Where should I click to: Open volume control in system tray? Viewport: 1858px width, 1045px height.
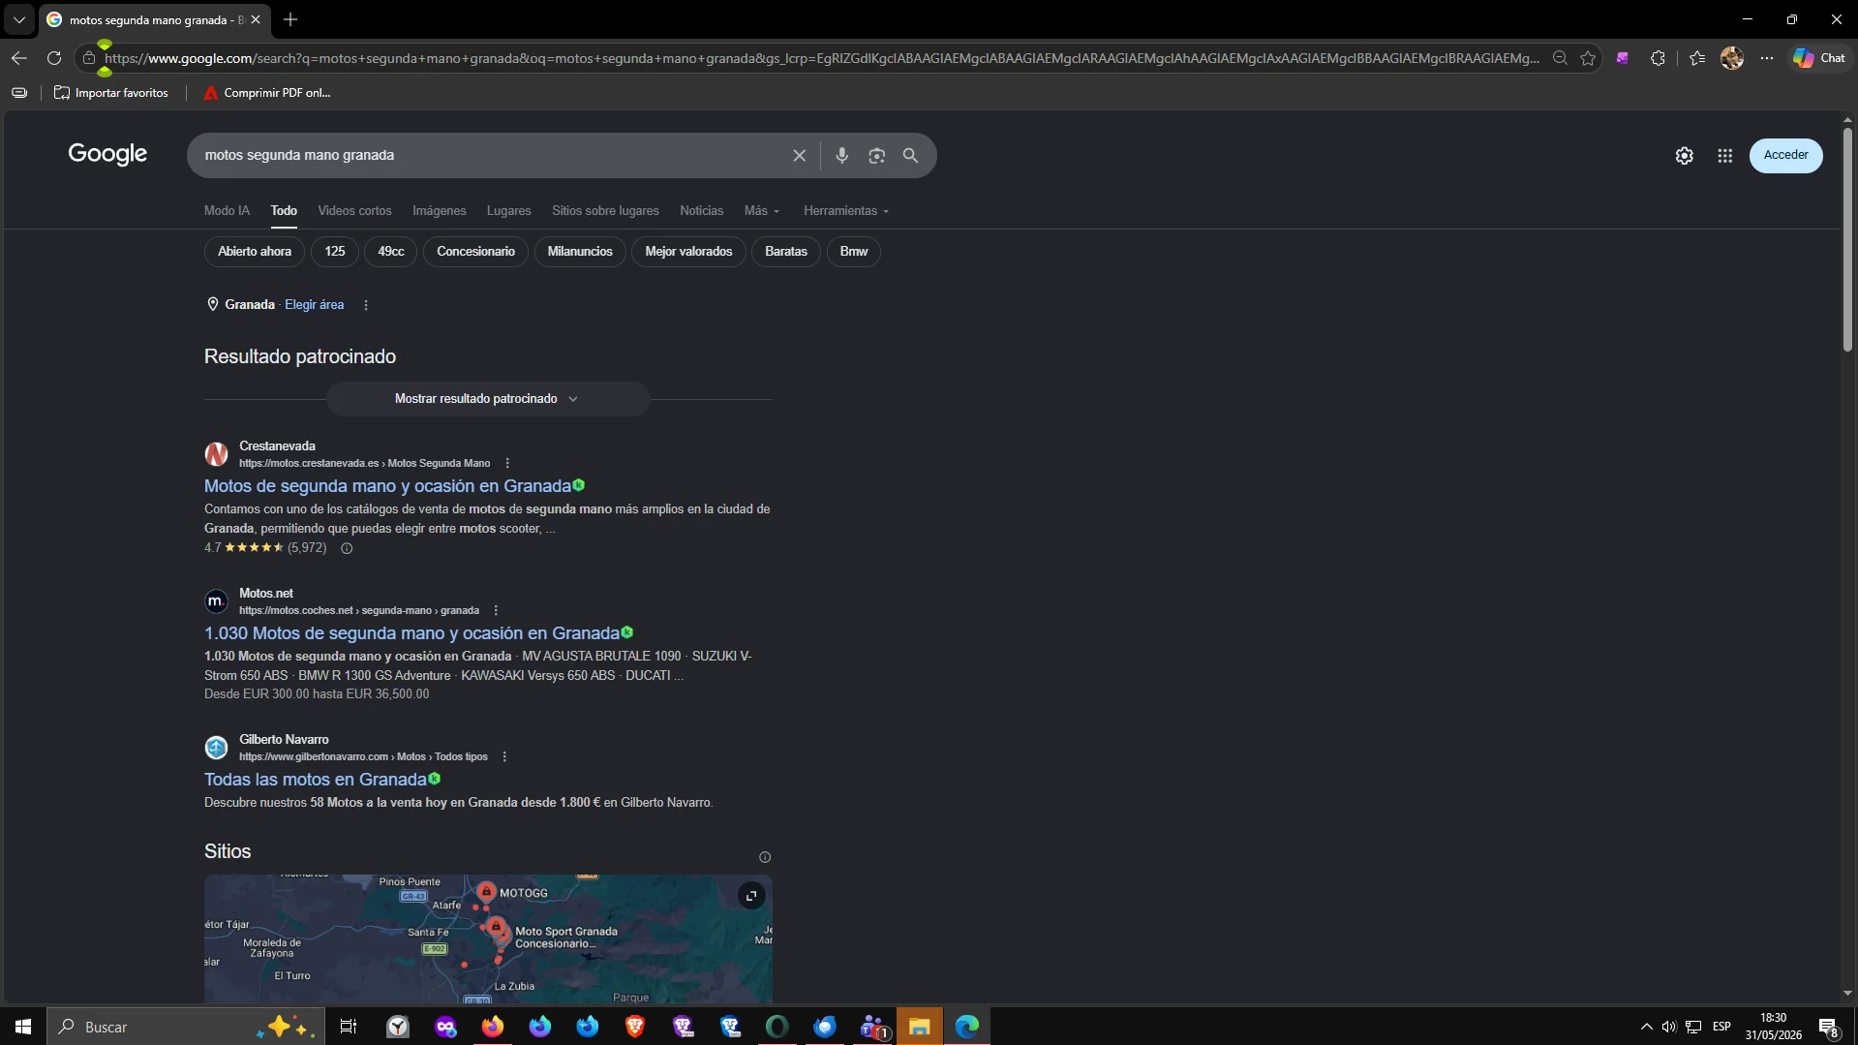1669,1027
